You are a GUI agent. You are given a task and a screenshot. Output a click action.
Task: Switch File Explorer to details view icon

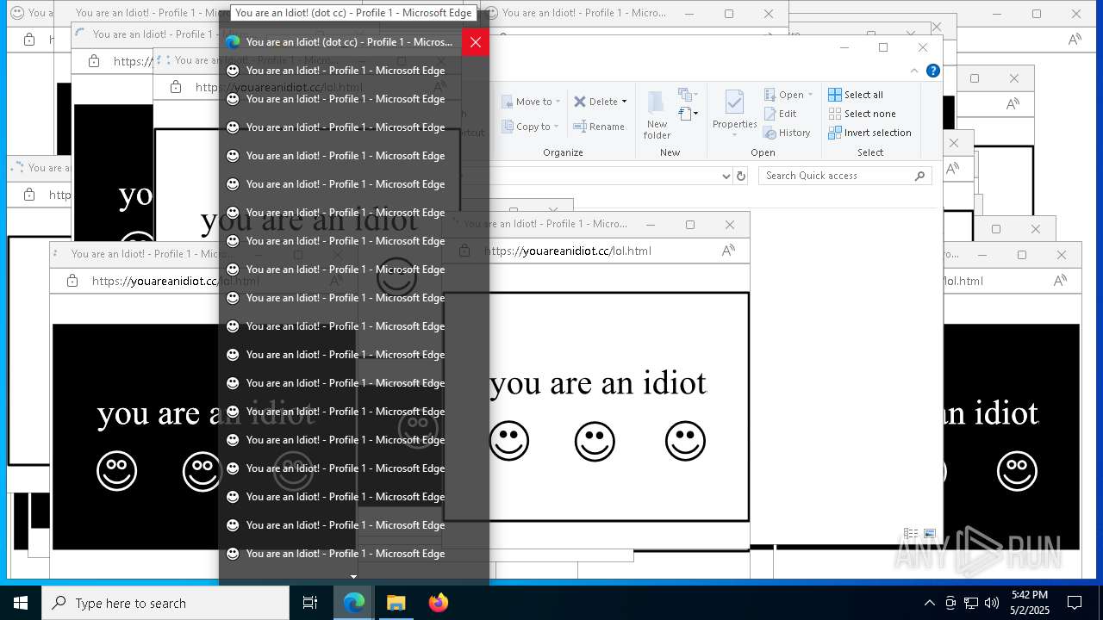[x=911, y=534]
